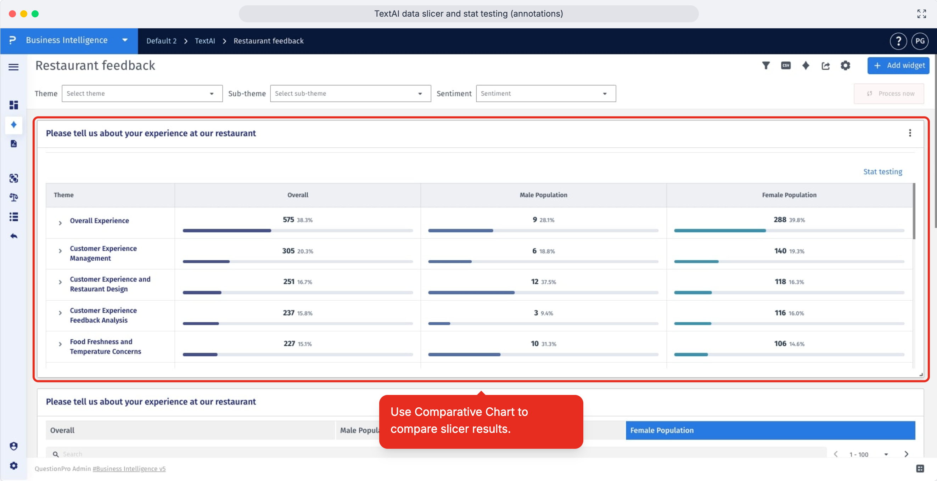Open the Select sub-theme dropdown
The image size is (937, 481).
click(x=350, y=94)
